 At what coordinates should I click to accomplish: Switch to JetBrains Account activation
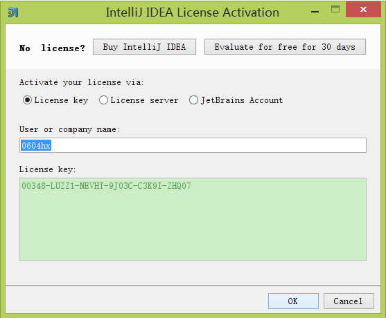coord(236,100)
